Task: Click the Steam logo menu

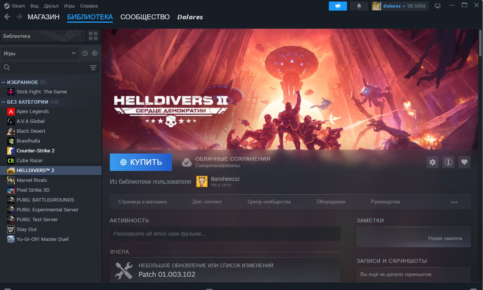Action: (14, 6)
